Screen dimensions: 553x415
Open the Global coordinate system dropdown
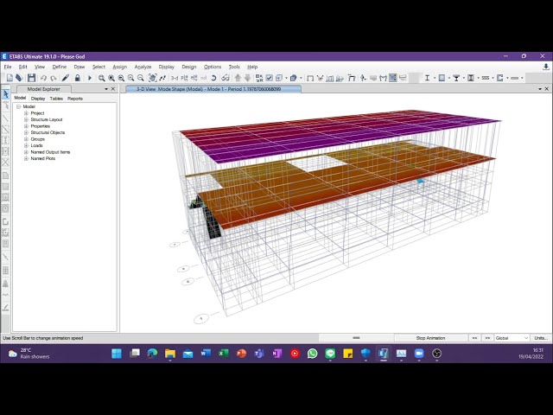[x=511, y=338]
